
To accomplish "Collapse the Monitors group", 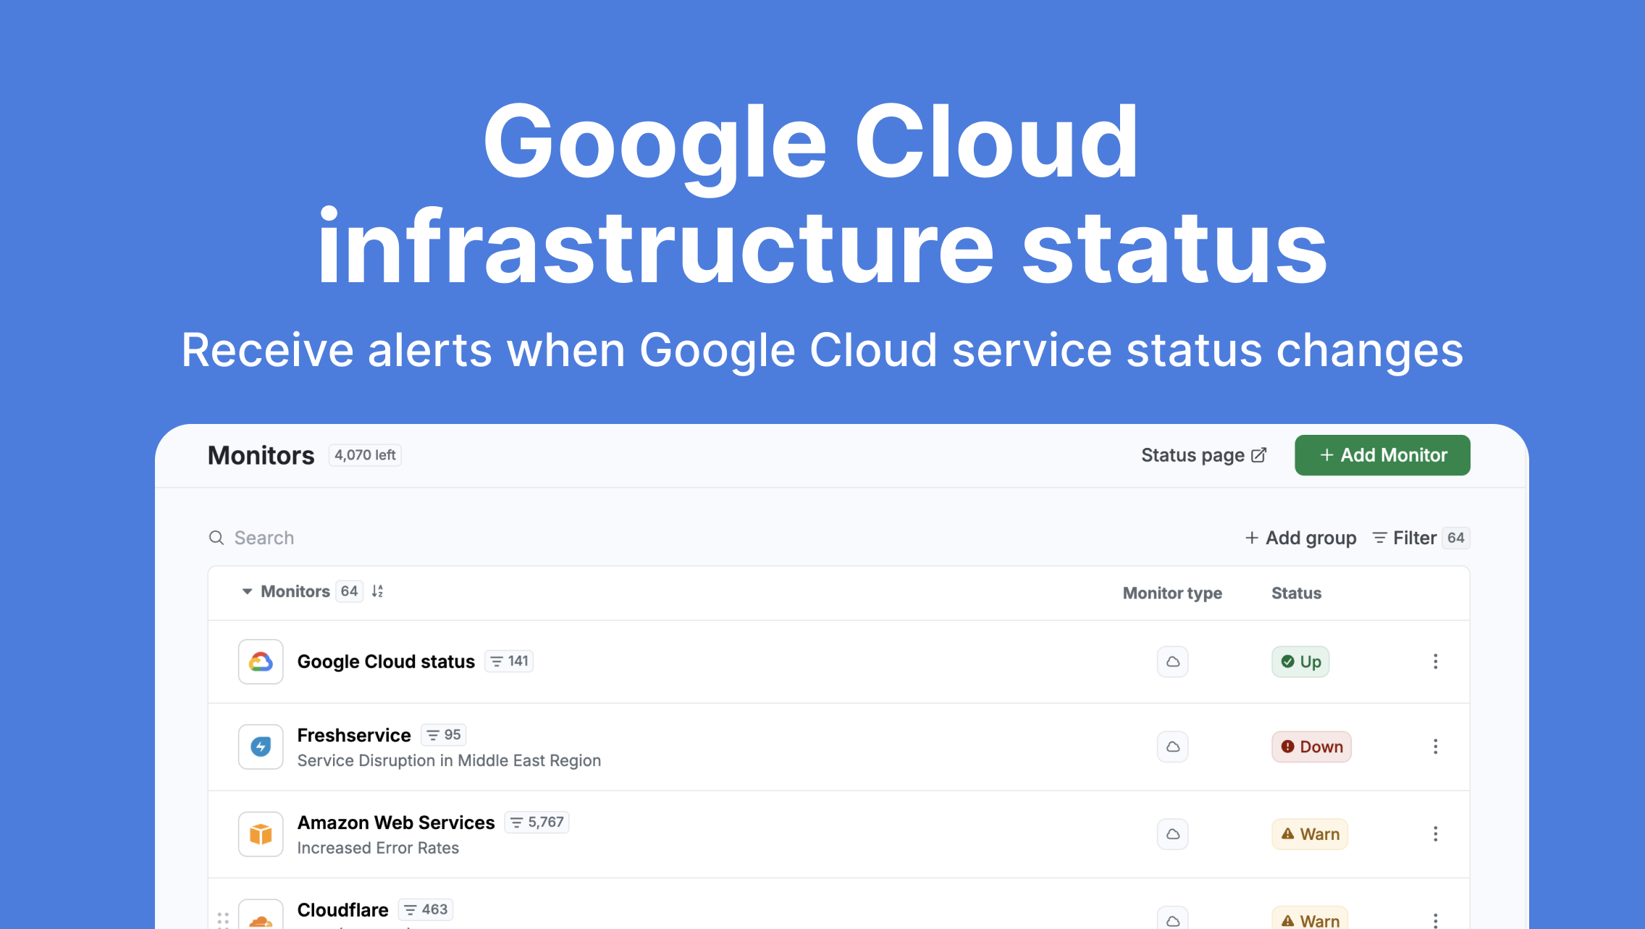I will [x=247, y=591].
